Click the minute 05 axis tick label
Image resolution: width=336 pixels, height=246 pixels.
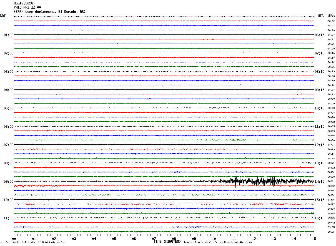pyautogui.click(x=114, y=239)
